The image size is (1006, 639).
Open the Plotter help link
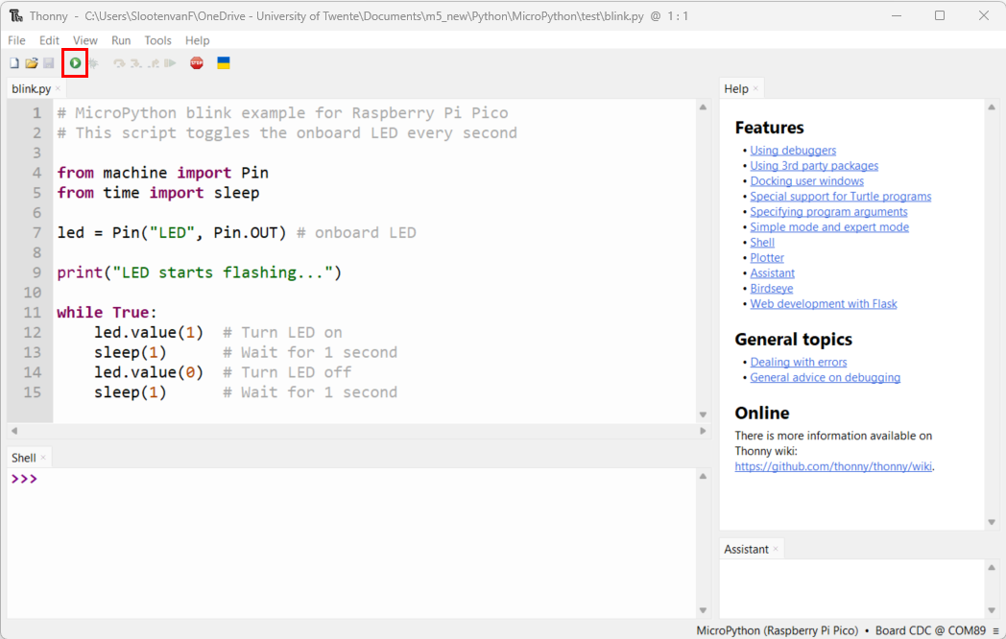coord(767,258)
